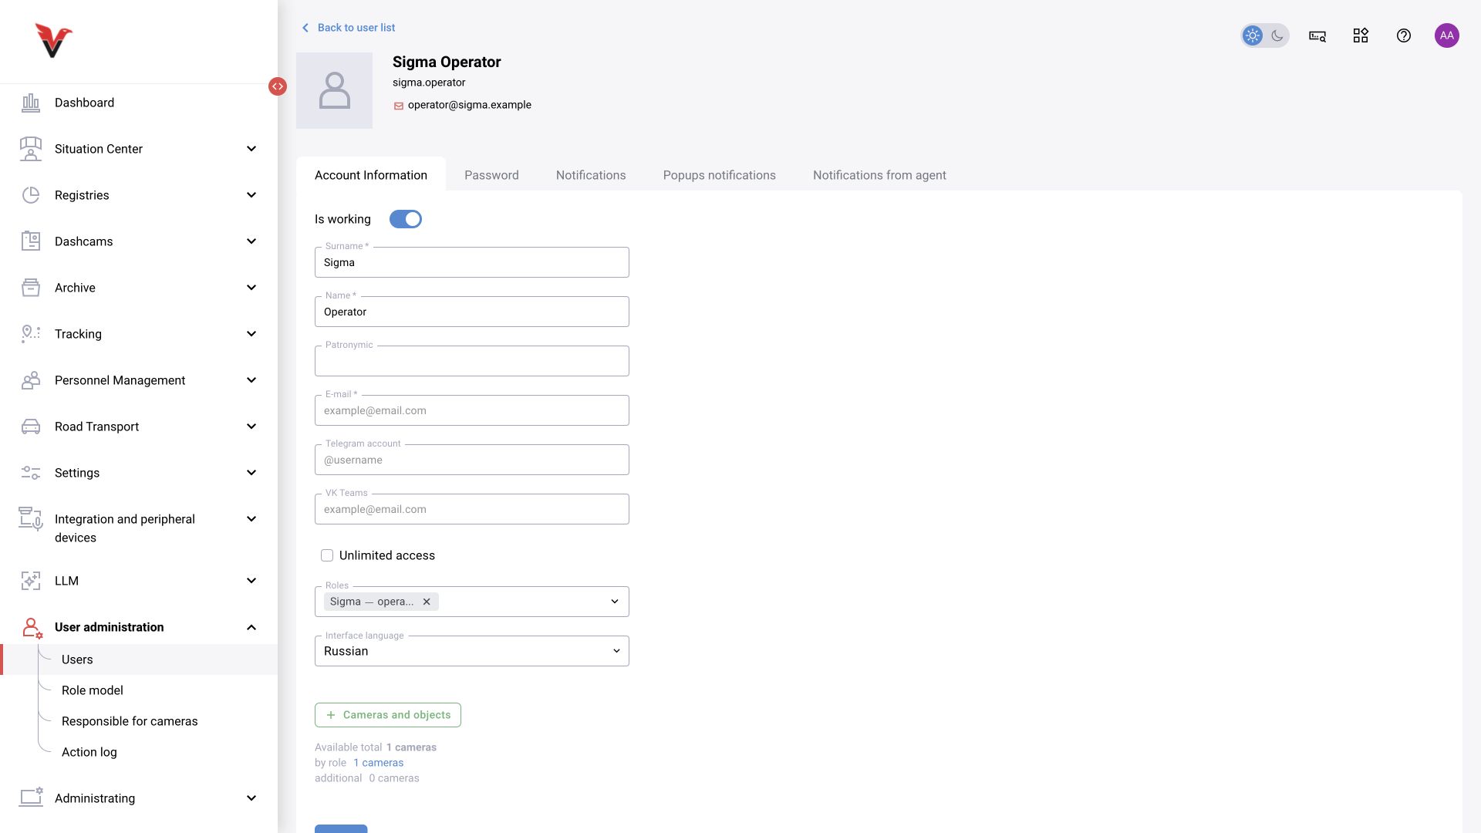Screen dimensions: 1481x833
Task: Go back to user list
Action: tap(348, 28)
